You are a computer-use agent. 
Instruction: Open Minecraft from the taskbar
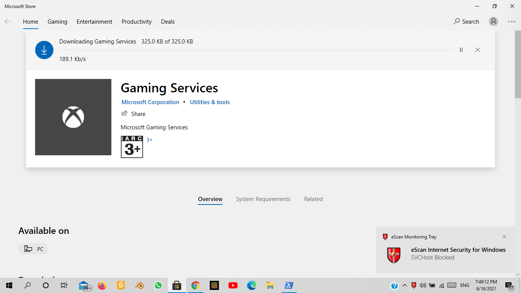[x=214, y=285]
